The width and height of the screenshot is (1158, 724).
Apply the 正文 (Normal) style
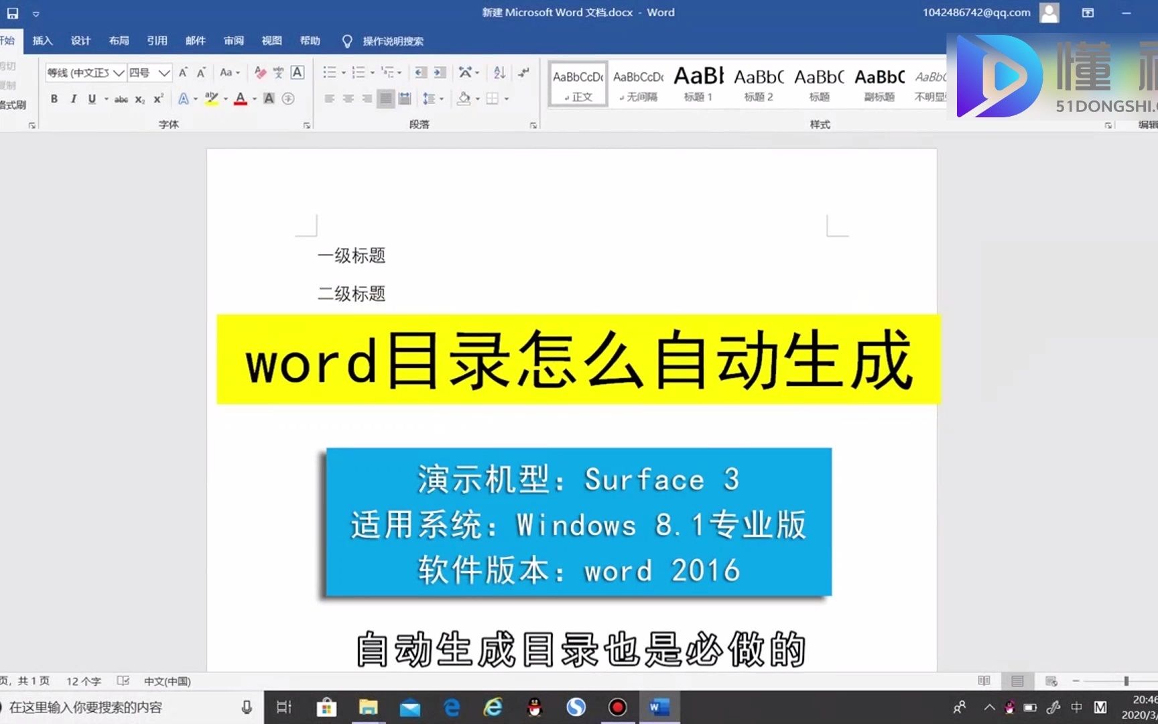click(x=578, y=84)
